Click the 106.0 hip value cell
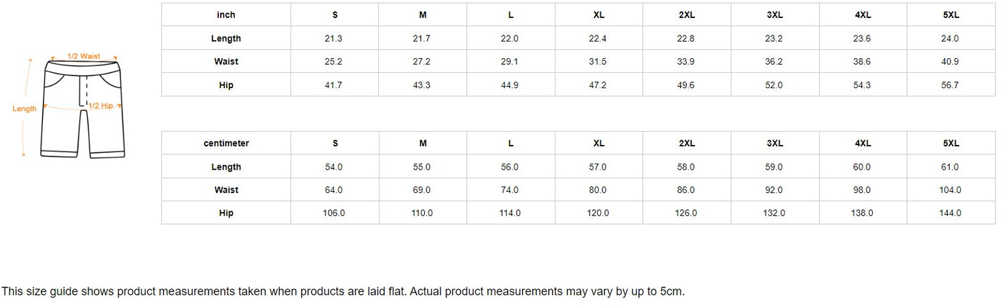The image size is (1004, 308). [333, 213]
